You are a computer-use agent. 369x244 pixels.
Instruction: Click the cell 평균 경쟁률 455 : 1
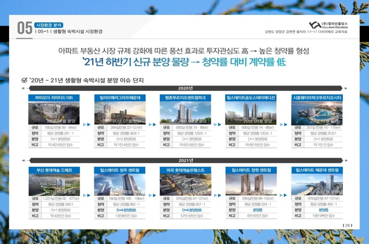(324, 205)
